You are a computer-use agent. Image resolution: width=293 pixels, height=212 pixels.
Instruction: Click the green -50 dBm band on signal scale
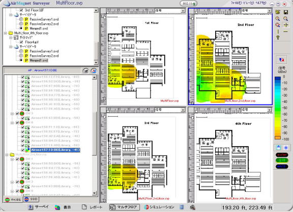[x=278, y=108]
